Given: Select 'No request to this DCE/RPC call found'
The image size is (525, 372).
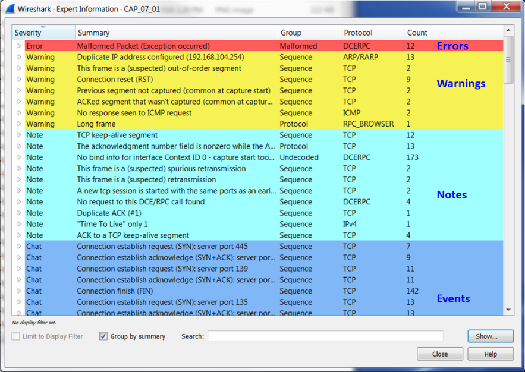Looking at the screenshot, I should point(141,202).
